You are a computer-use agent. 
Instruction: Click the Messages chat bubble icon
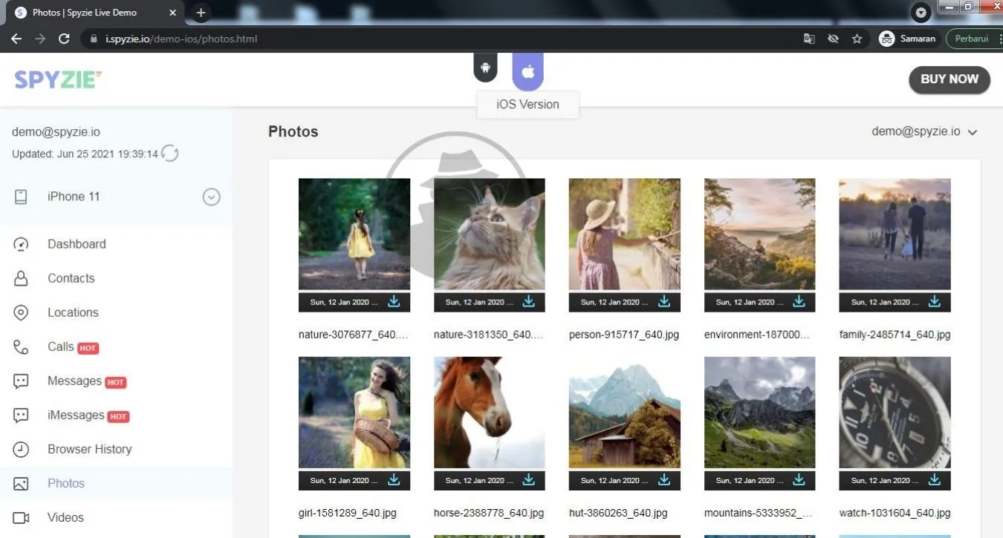click(21, 381)
